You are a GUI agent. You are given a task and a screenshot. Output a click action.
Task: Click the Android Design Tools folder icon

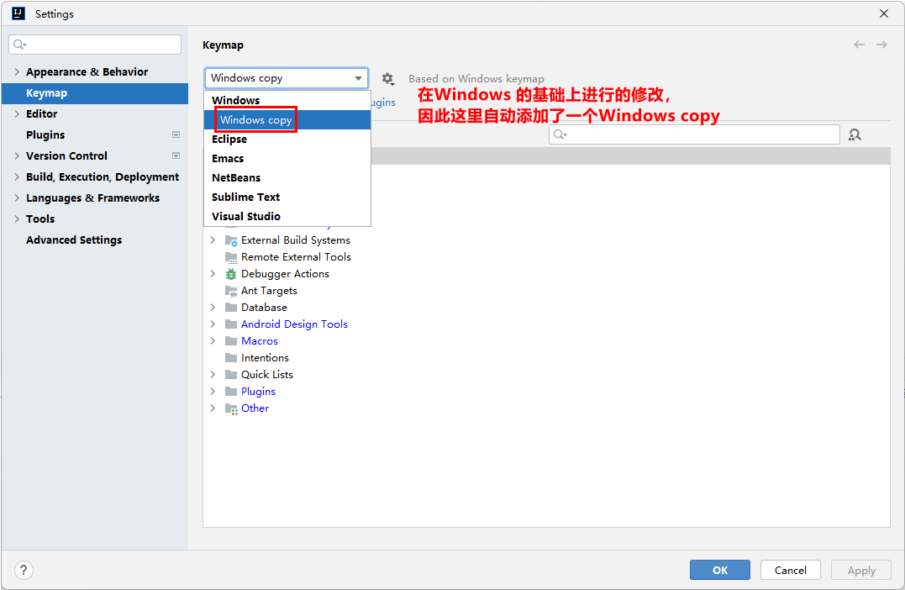[231, 324]
